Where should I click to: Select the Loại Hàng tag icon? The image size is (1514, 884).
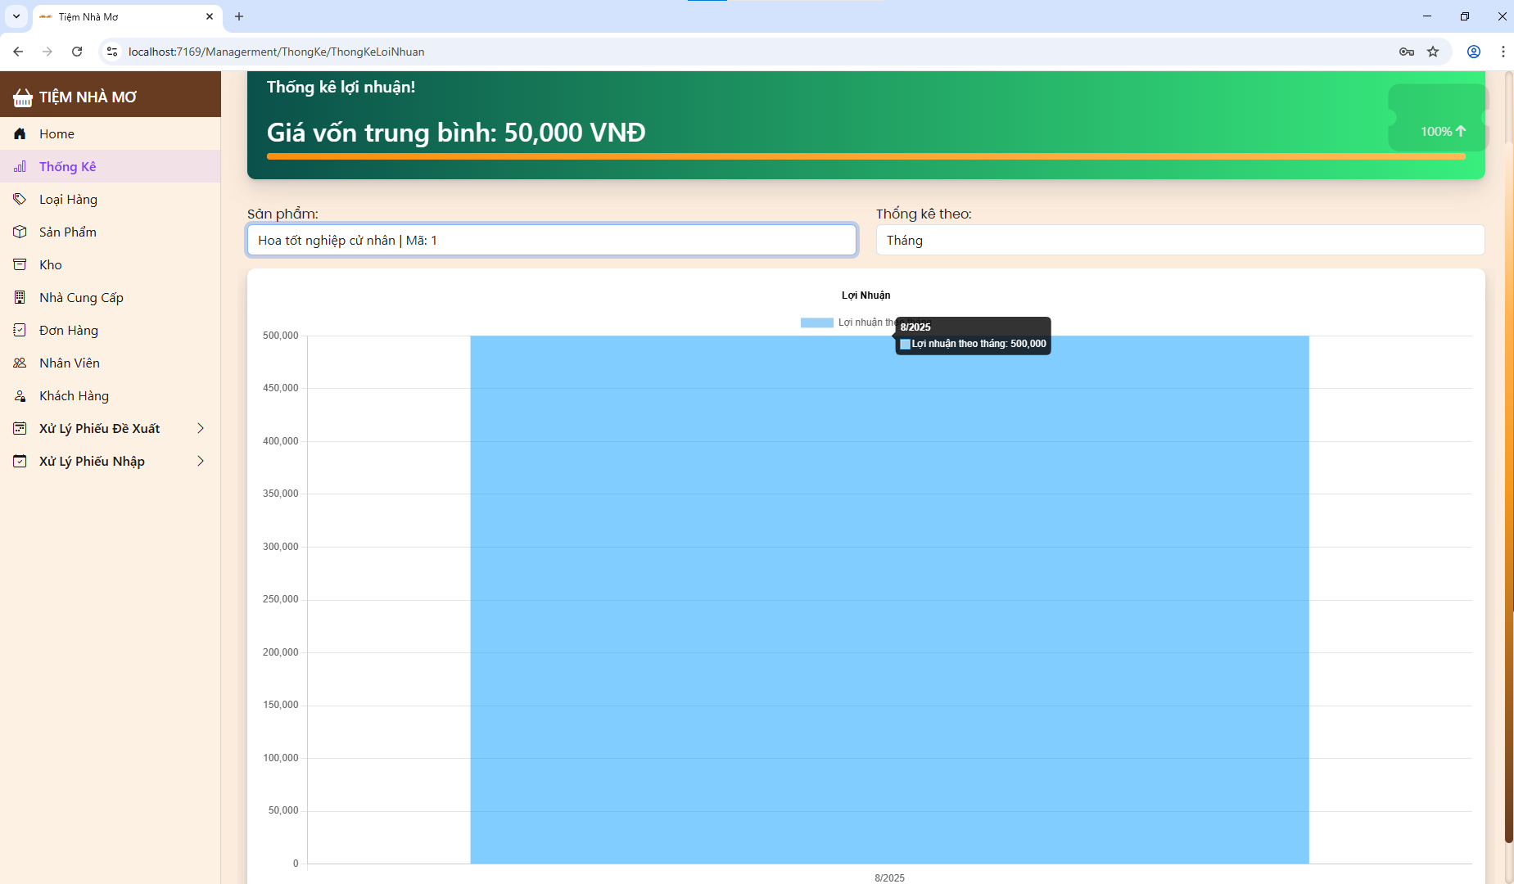coord(20,199)
